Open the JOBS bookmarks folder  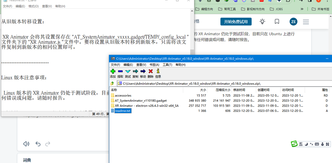pyautogui.click(x=276, y=9)
